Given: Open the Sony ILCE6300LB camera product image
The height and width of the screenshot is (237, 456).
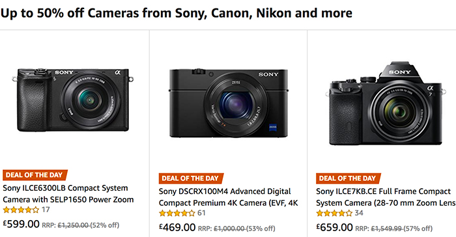Looking at the screenshot, I should pyautogui.click(x=73, y=100).
